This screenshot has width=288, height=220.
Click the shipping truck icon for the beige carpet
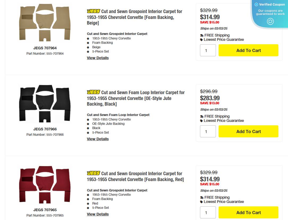tap(201, 35)
